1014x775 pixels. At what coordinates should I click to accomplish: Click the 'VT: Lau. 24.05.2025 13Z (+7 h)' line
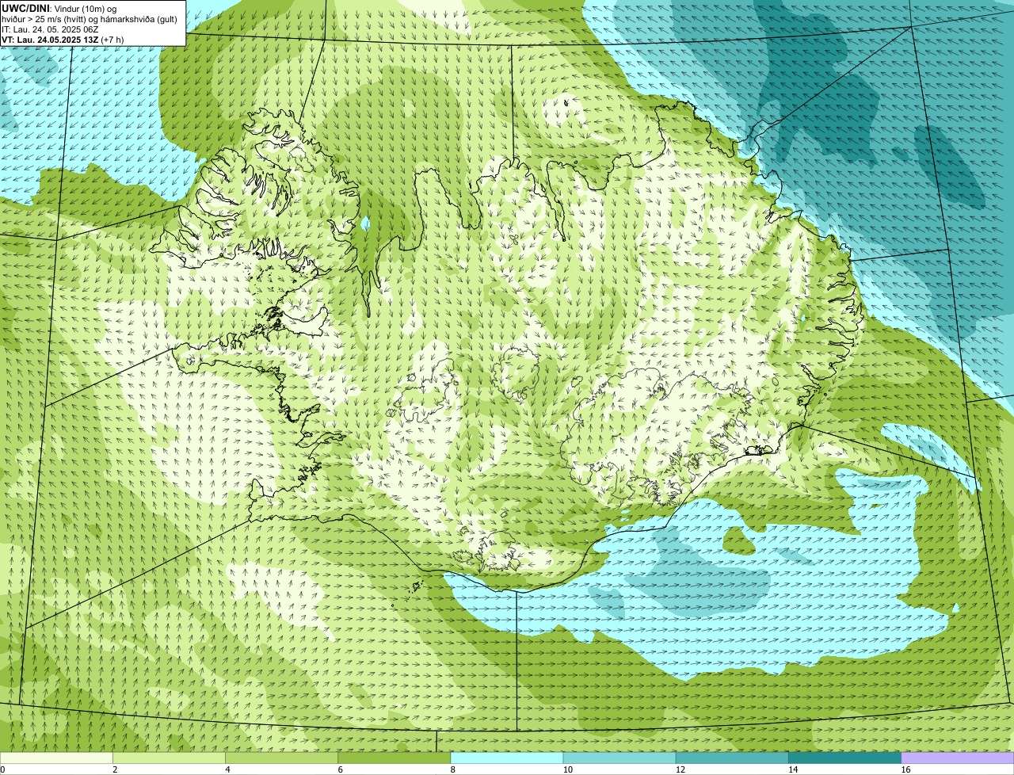(63, 40)
